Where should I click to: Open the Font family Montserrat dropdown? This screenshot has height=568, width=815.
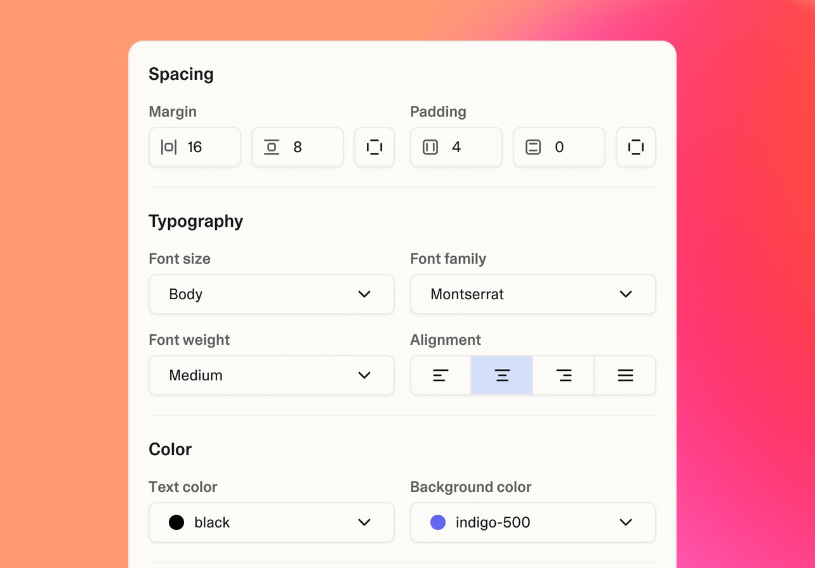pos(533,294)
